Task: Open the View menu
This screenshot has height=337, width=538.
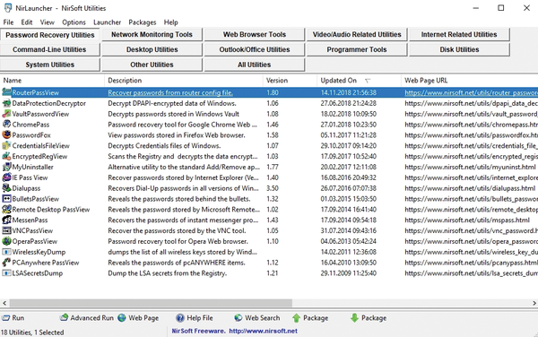Action: (x=48, y=22)
